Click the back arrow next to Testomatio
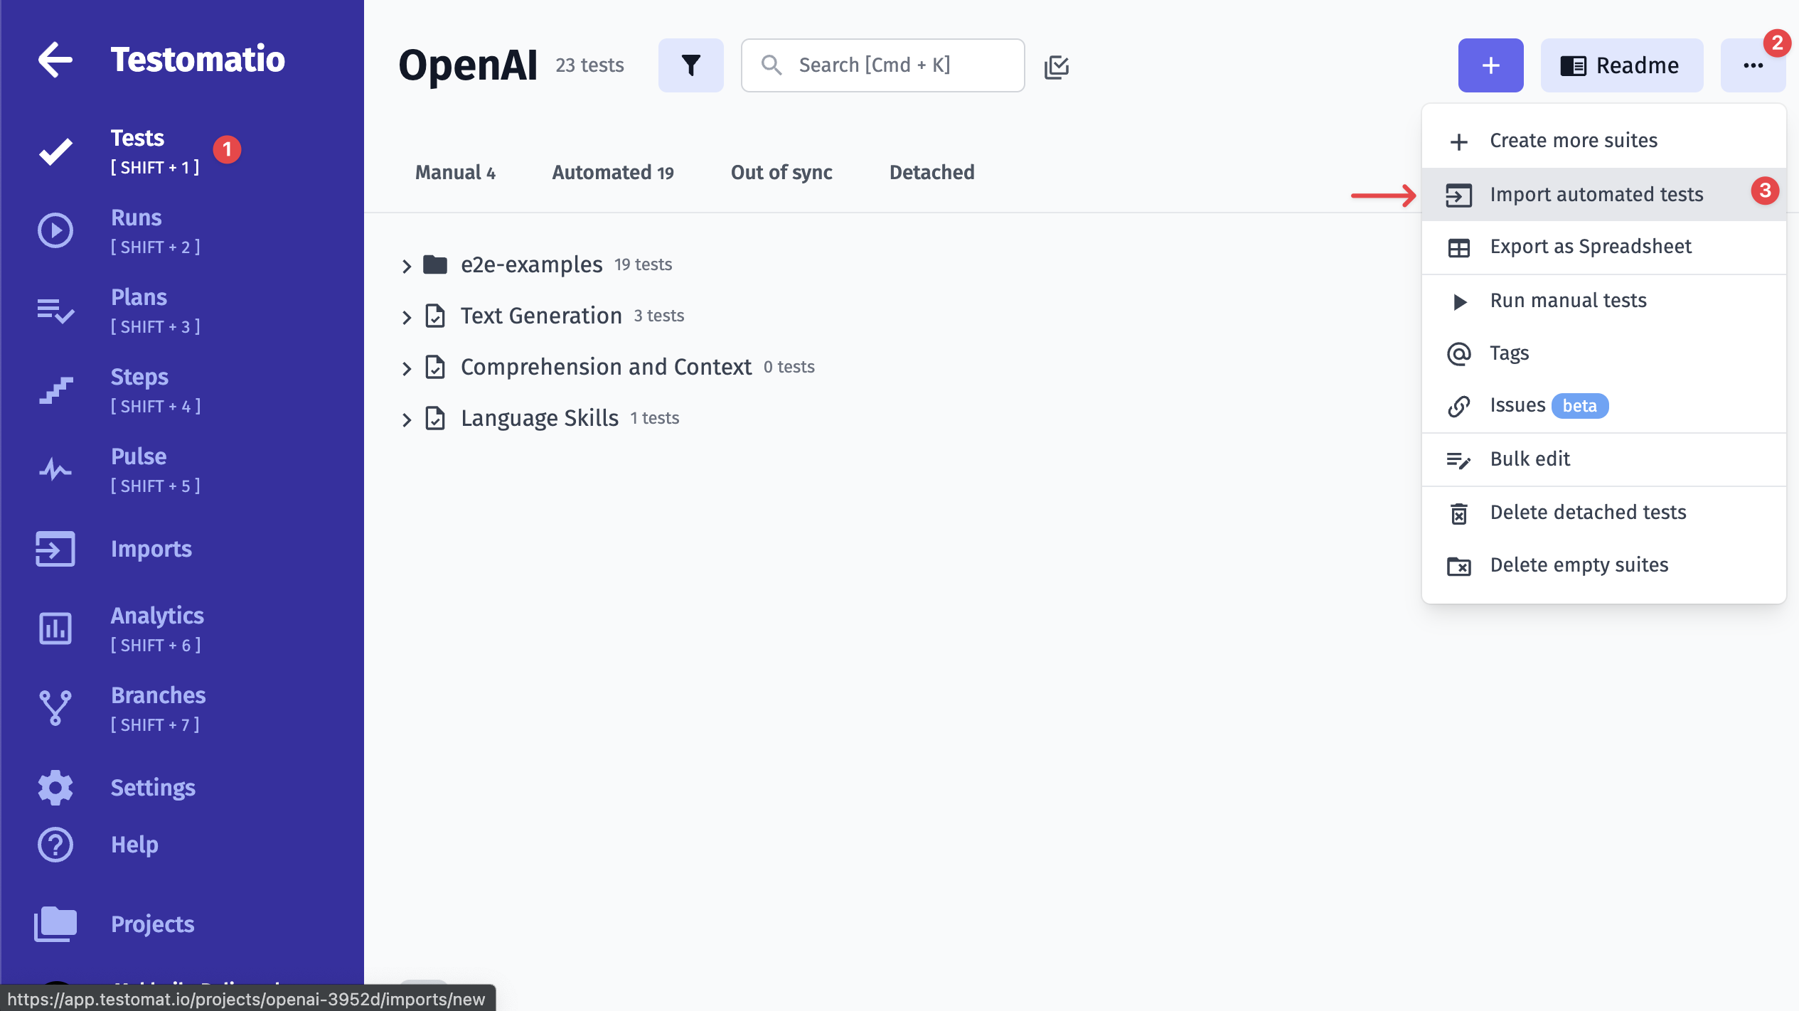This screenshot has height=1011, width=1799. [55, 59]
